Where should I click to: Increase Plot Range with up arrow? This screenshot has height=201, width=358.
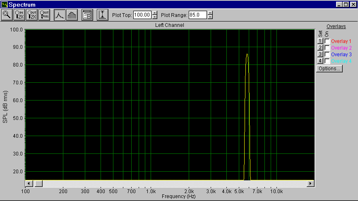click(210, 13)
